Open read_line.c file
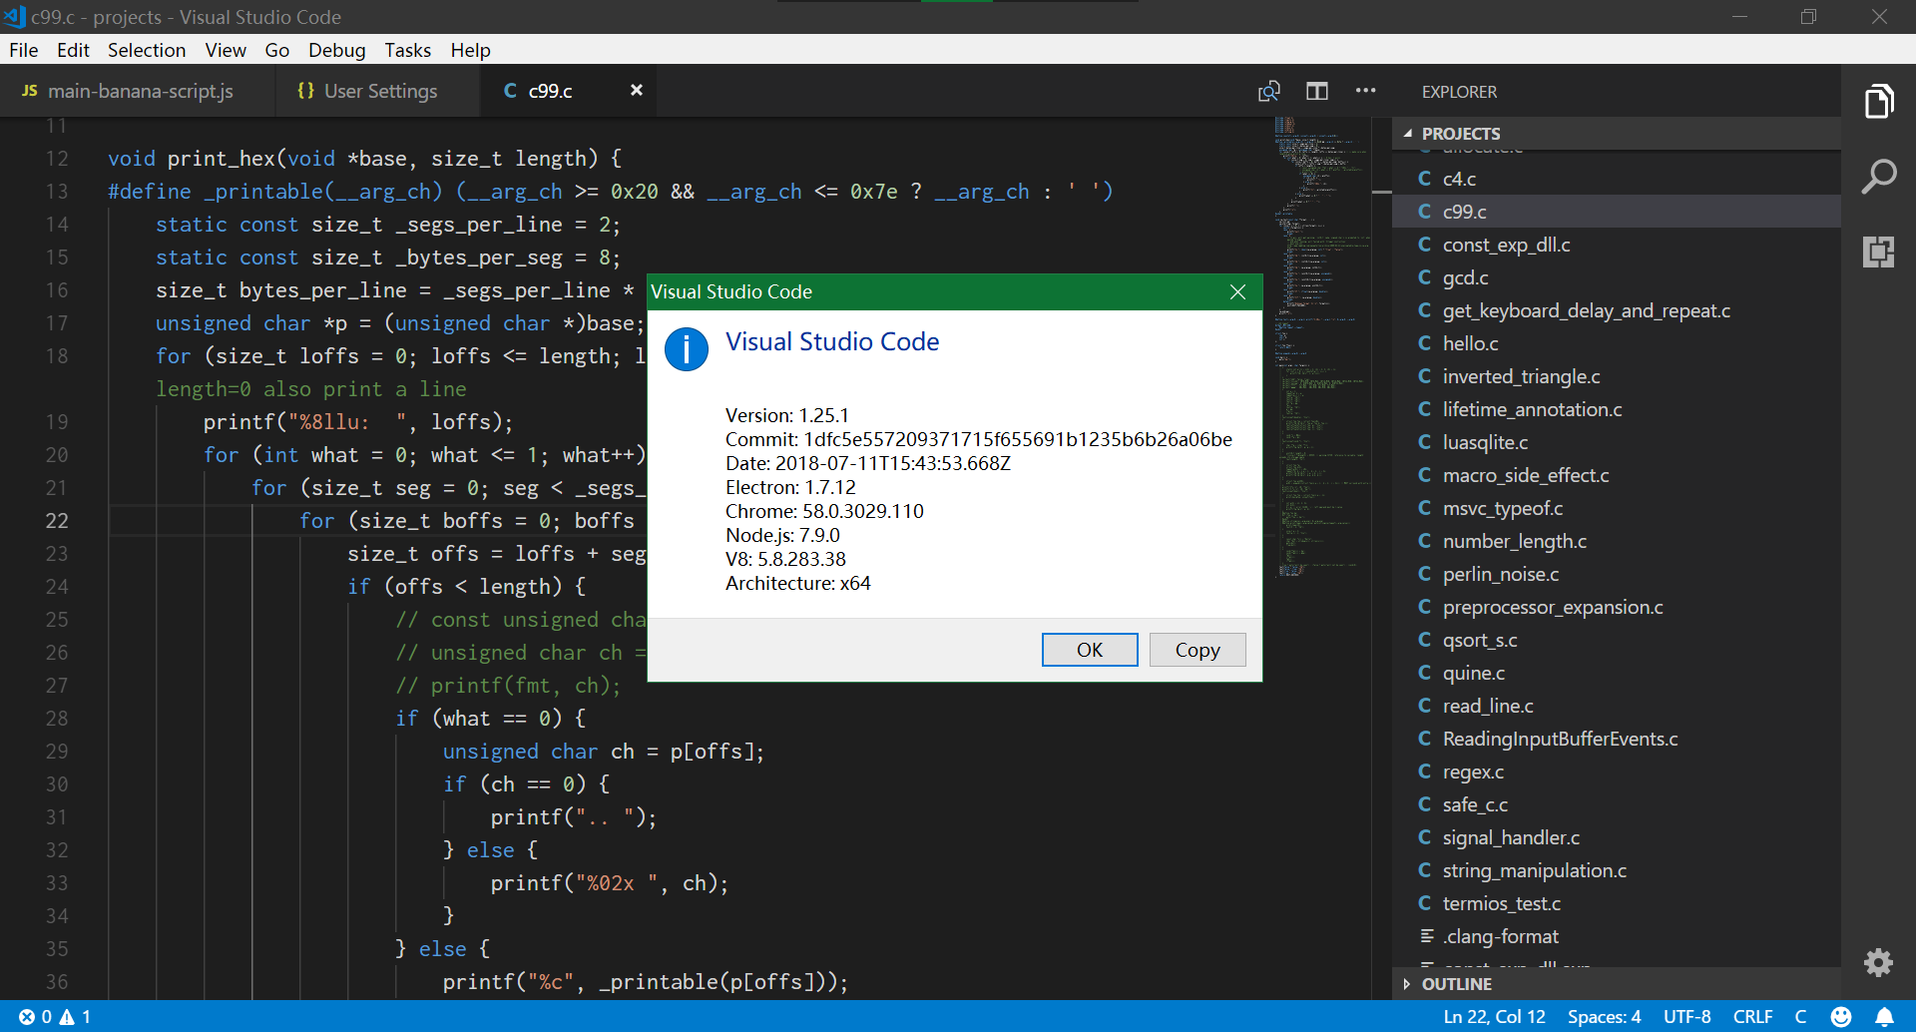Viewport: 1916px width, 1032px height. click(1617, 706)
